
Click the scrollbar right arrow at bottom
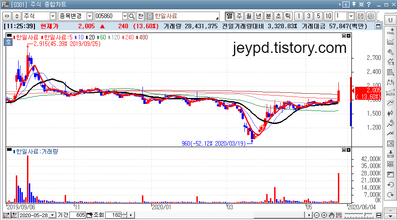(309, 215)
